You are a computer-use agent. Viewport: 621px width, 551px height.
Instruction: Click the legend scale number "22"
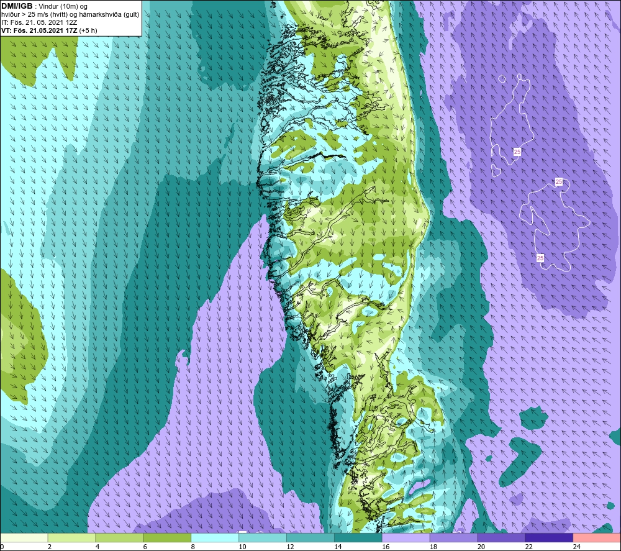pos(528,547)
